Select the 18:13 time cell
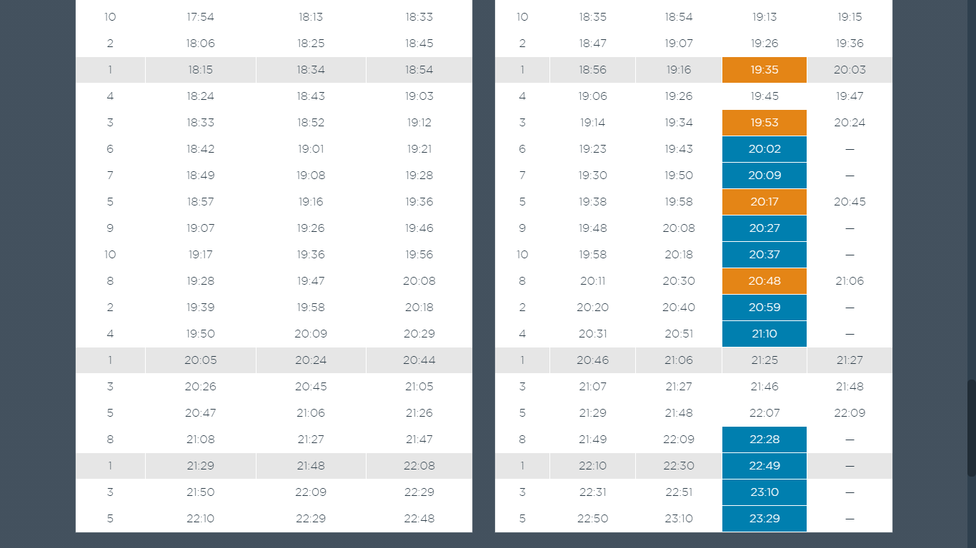The height and width of the screenshot is (548, 976). point(311,17)
